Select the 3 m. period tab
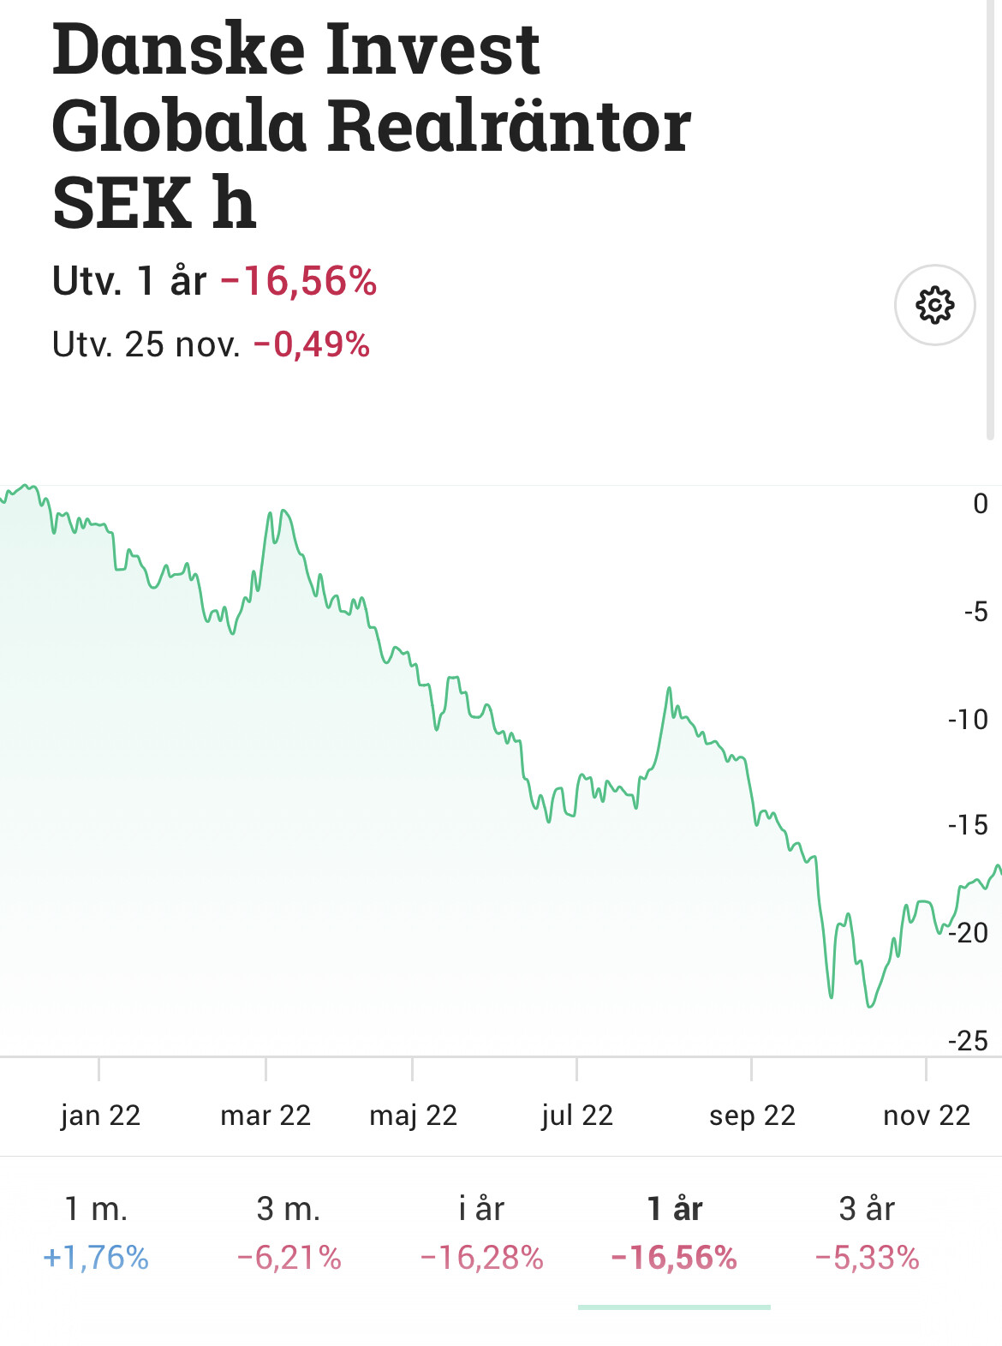This screenshot has height=1346, width=1002. [289, 1232]
